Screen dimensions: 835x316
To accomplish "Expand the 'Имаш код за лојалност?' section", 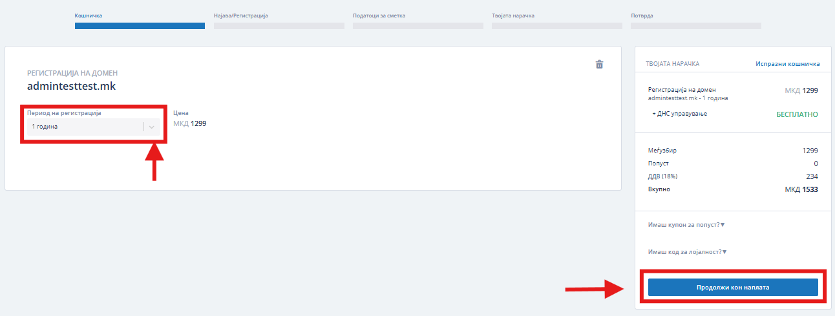I will pyautogui.click(x=686, y=252).
